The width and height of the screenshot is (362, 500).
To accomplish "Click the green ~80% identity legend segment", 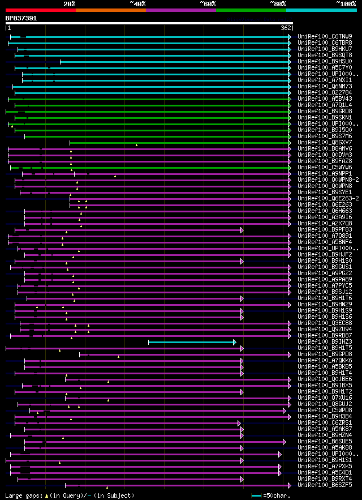I will [x=251, y=10].
